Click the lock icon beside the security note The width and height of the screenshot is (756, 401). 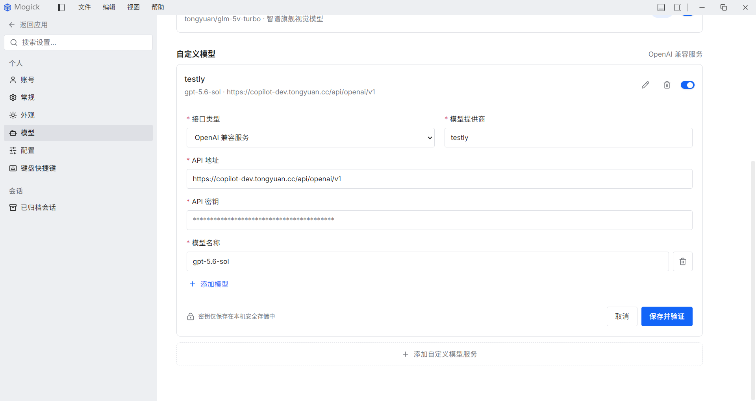(191, 316)
